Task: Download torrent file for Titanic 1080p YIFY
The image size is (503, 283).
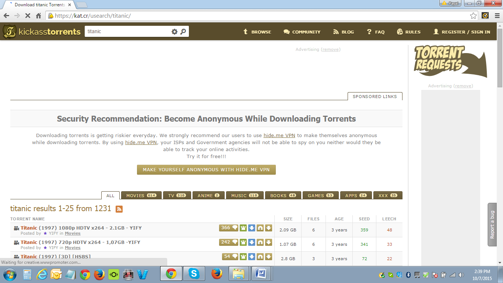Action: 268,228
